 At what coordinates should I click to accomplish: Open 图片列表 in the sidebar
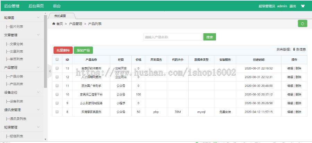[15, 26]
